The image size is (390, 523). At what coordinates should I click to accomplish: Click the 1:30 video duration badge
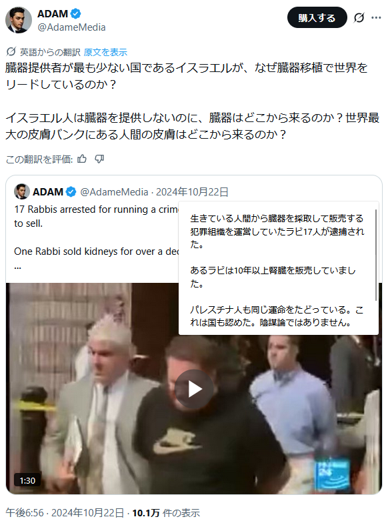point(27,480)
